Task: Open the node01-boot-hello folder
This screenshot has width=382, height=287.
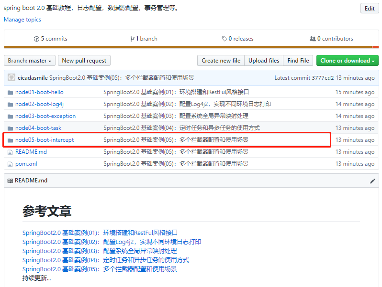Action: [39, 92]
